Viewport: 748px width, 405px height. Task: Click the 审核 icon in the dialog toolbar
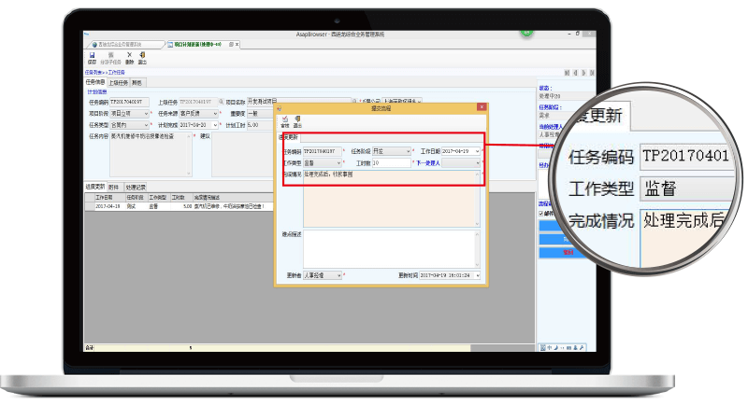[286, 120]
